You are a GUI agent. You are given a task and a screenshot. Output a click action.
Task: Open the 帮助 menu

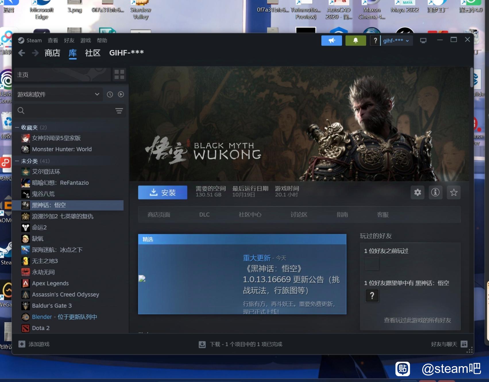tap(102, 40)
